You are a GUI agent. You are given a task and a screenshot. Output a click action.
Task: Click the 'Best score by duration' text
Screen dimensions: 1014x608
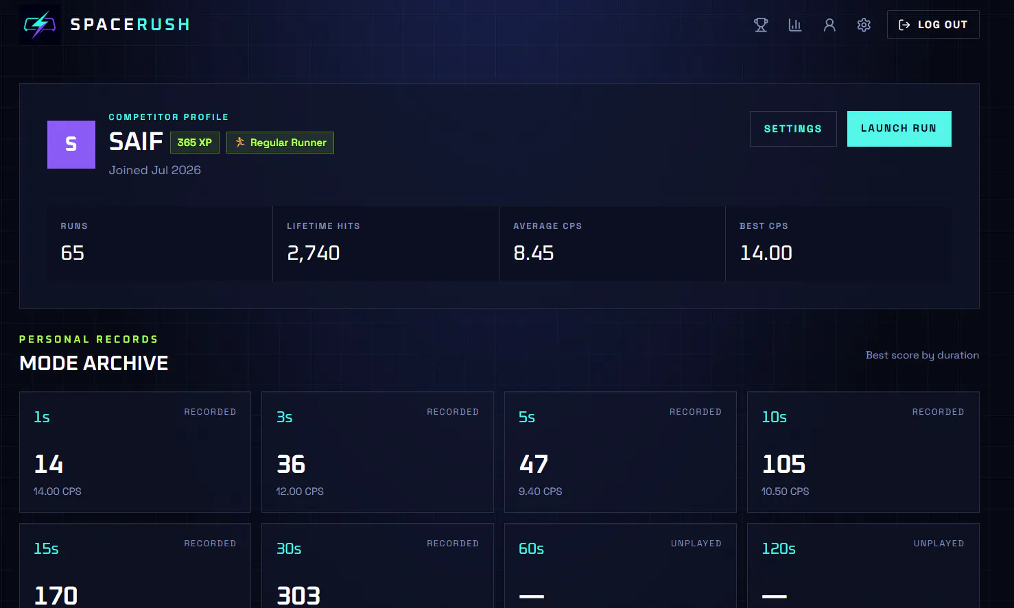tap(922, 355)
